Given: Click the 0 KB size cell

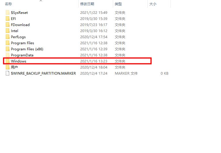Looking at the screenshot, I should (164, 73).
